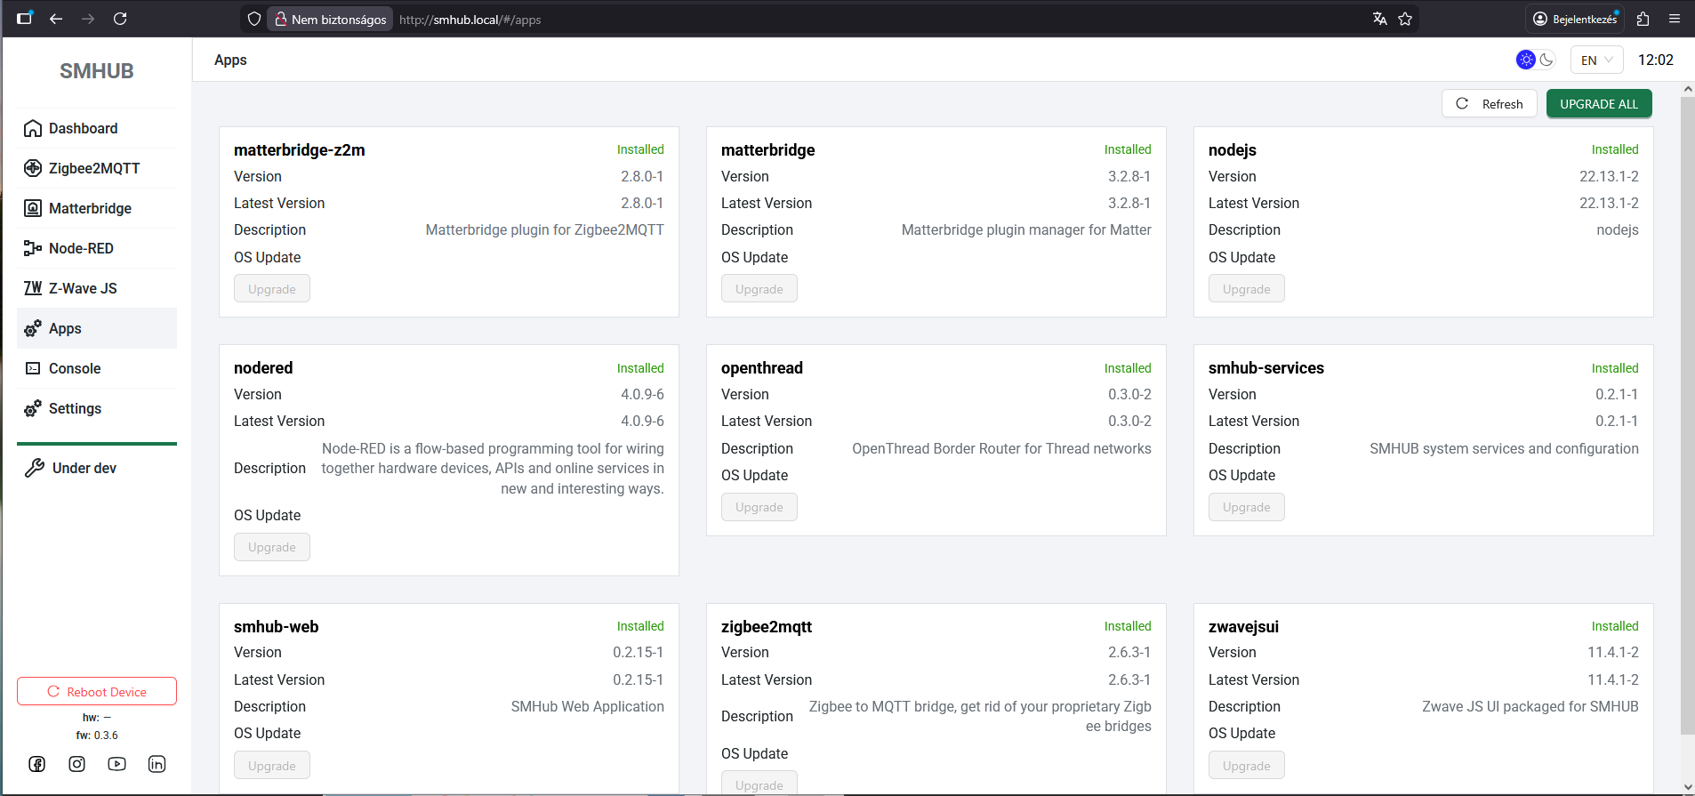Open the LinkedIn icon link
This screenshot has width=1695, height=796.
pos(157,764)
